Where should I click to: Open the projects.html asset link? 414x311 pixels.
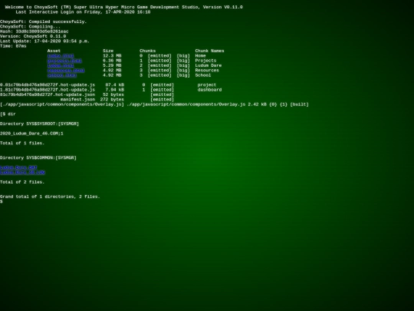[64, 61]
